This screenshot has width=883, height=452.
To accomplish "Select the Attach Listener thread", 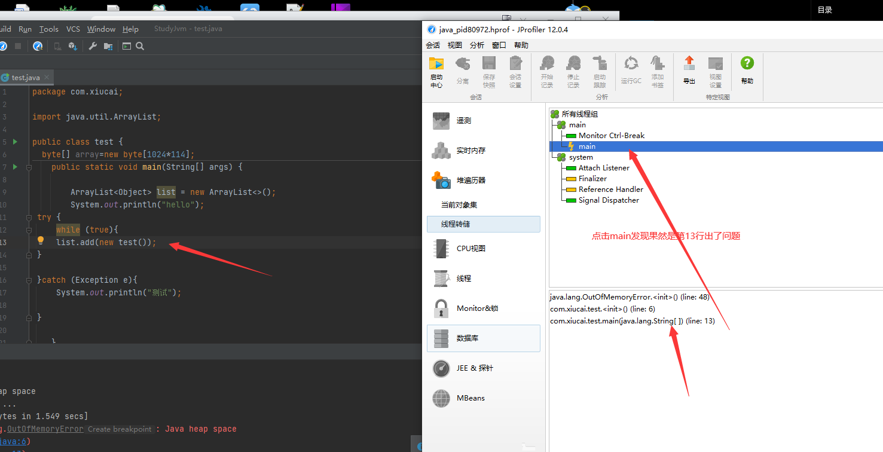I will (604, 168).
